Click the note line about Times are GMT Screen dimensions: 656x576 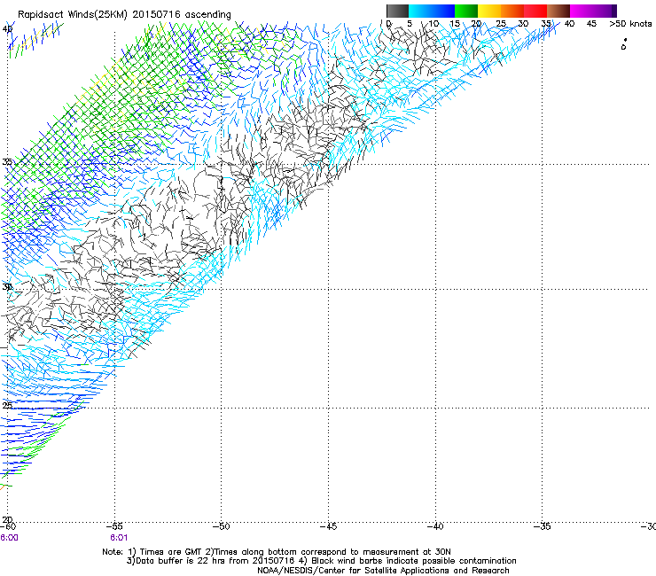277,552
